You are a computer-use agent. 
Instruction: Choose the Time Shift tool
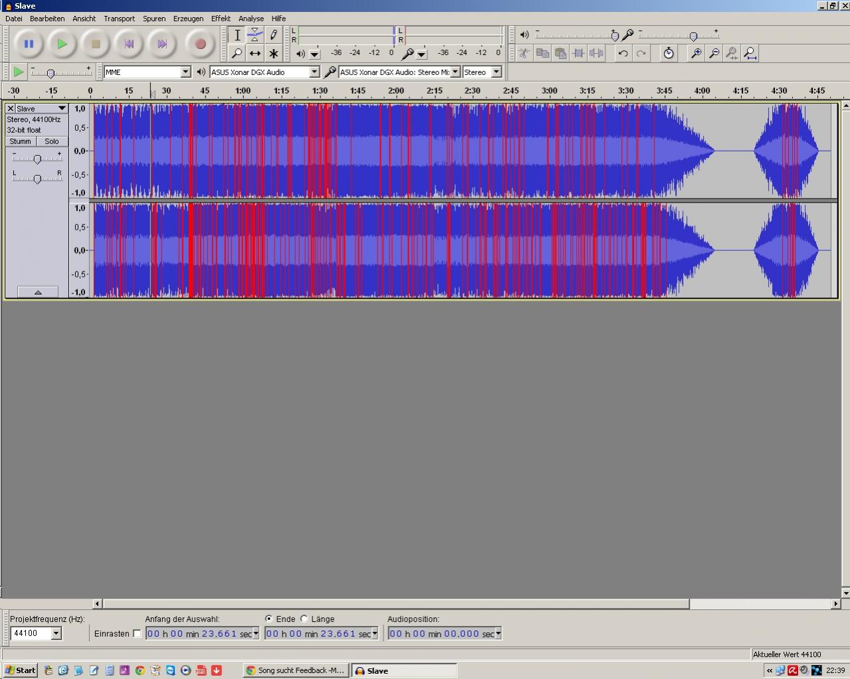255,54
